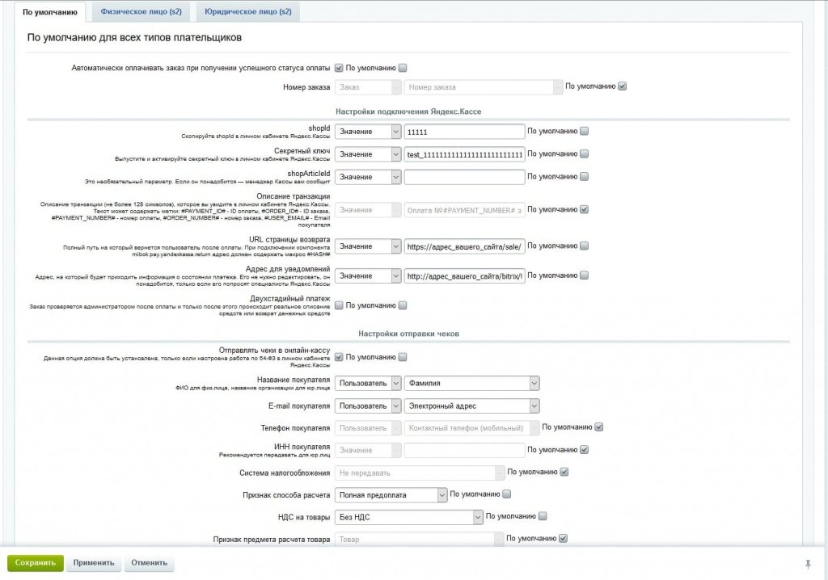Image resolution: width=828 pixels, height=580 pixels.
Task: Click the disabled Номер заказа dropdown
Action: point(484,87)
